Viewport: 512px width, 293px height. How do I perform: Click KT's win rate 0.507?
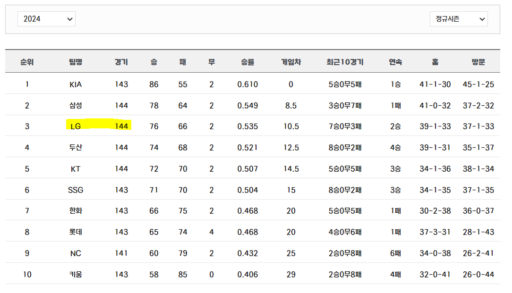click(x=247, y=169)
